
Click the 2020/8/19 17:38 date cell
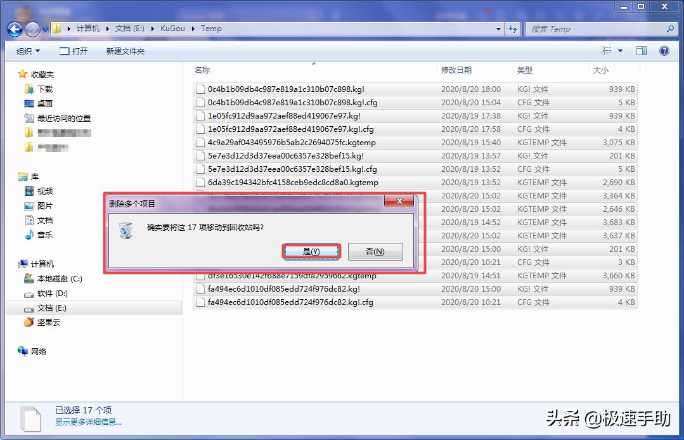pyautogui.click(x=471, y=115)
